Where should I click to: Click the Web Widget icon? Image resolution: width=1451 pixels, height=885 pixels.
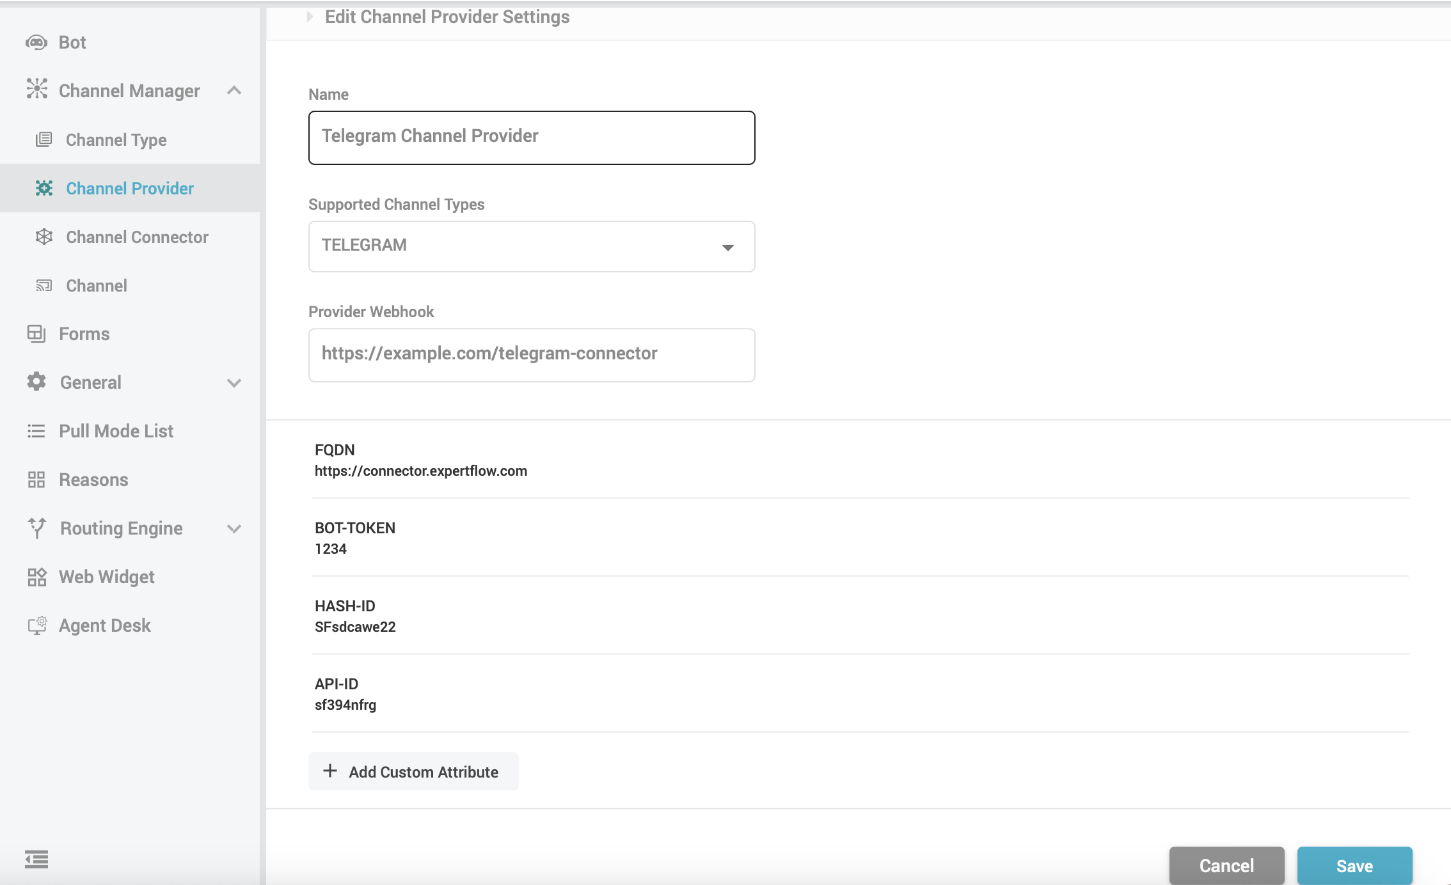(36, 576)
